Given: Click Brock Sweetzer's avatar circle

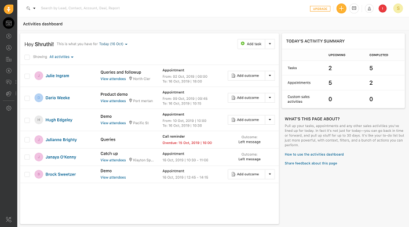Looking at the screenshot, I should 39,174.
